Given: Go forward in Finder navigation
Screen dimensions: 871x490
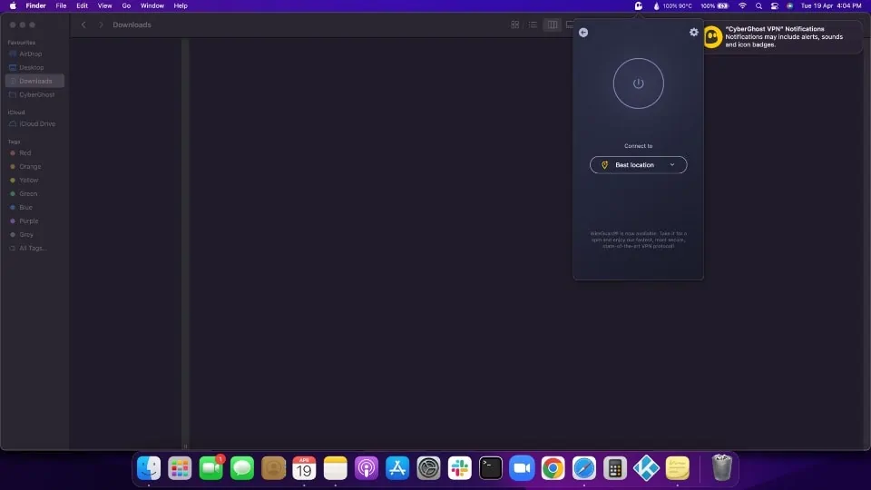Looking at the screenshot, I should pyautogui.click(x=101, y=24).
